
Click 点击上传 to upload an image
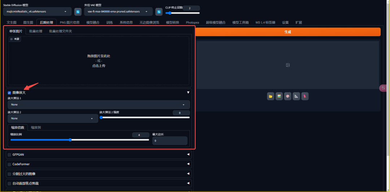(99, 66)
